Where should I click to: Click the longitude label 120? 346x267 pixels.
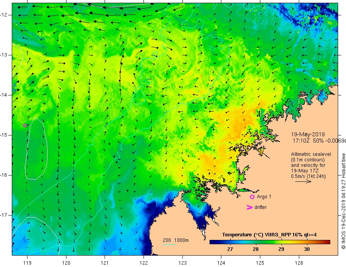click(66, 263)
